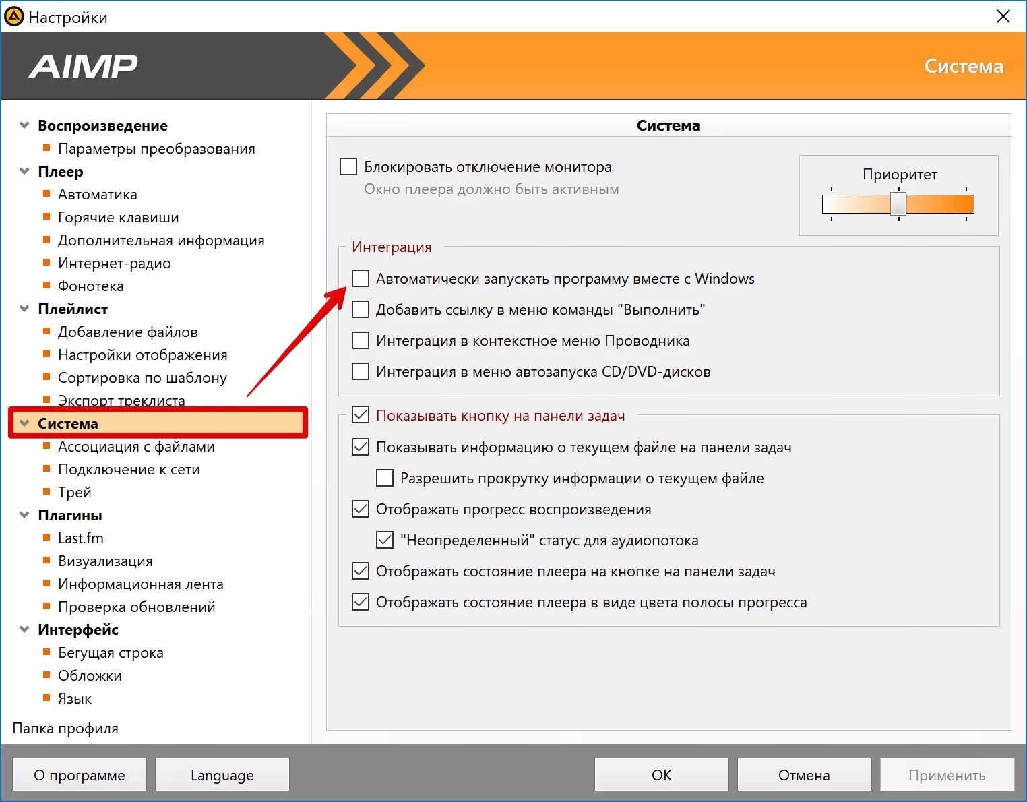Select Добавление файлов item
This screenshot has height=802, width=1027.
coord(128,332)
